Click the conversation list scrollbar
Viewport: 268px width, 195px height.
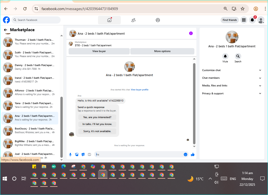coord(61,127)
